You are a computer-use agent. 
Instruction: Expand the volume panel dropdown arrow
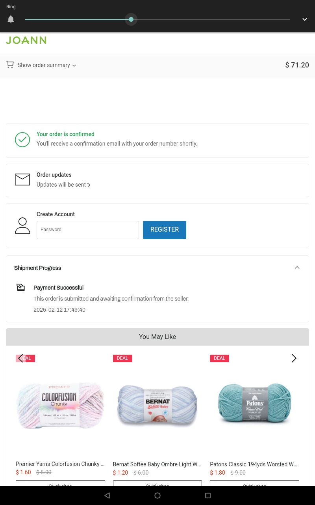(x=304, y=19)
